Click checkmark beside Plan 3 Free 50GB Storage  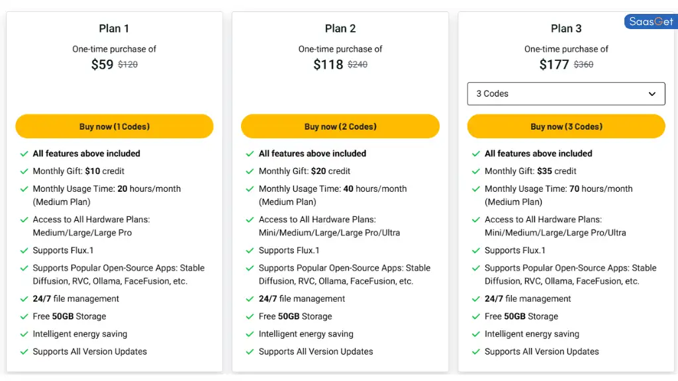click(476, 317)
